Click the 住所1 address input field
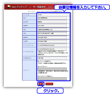The height and width of the screenshot is (94, 110). [x=52, y=30]
